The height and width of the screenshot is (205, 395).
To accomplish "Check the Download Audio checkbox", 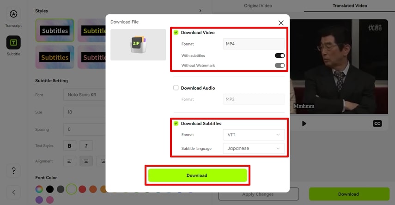I will pos(176,88).
